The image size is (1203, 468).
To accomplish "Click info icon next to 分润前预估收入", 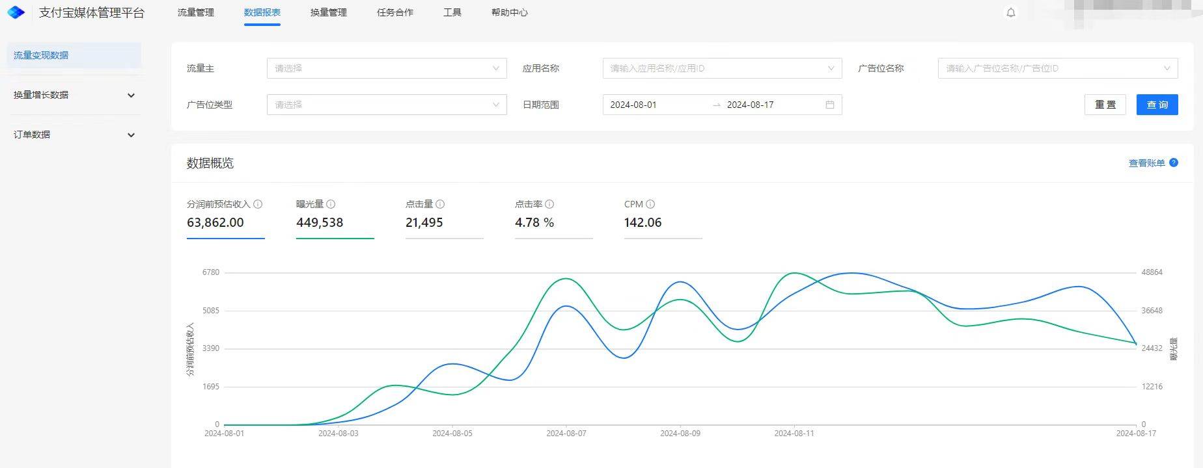I will point(258,204).
